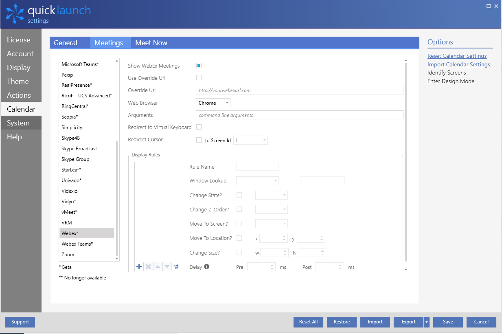Check the Change Size? checkbox
This screenshot has width=502, height=334.
point(239,253)
